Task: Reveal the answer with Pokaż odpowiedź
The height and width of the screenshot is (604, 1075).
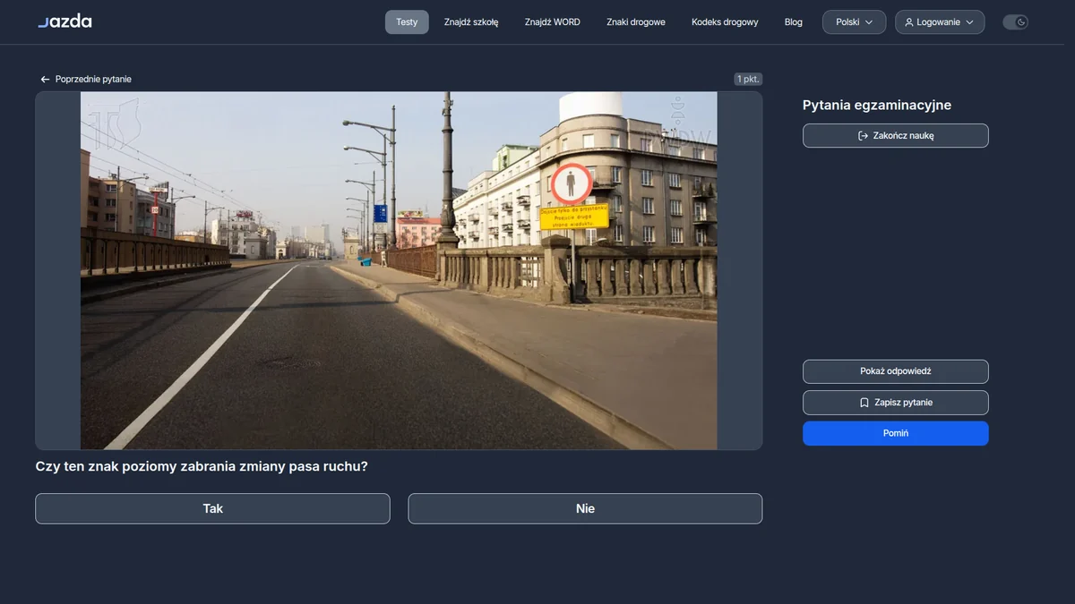Action: coord(896,371)
